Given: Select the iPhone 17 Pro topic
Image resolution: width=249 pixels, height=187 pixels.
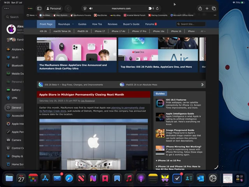Looking at the screenshot, I should click(139, 31).
